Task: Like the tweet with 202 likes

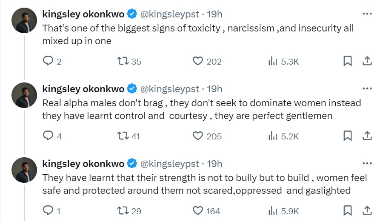Action: point(197,61)
